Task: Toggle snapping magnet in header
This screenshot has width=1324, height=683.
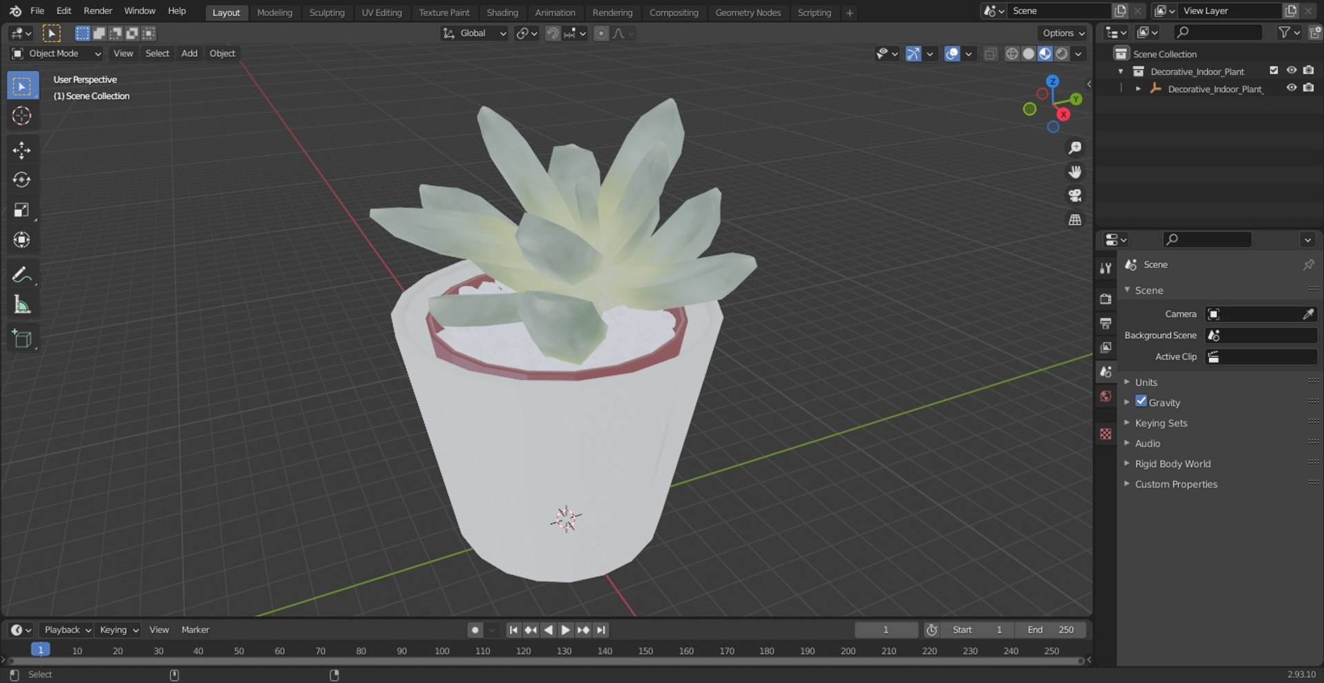Action: click(x=552, y=33)
